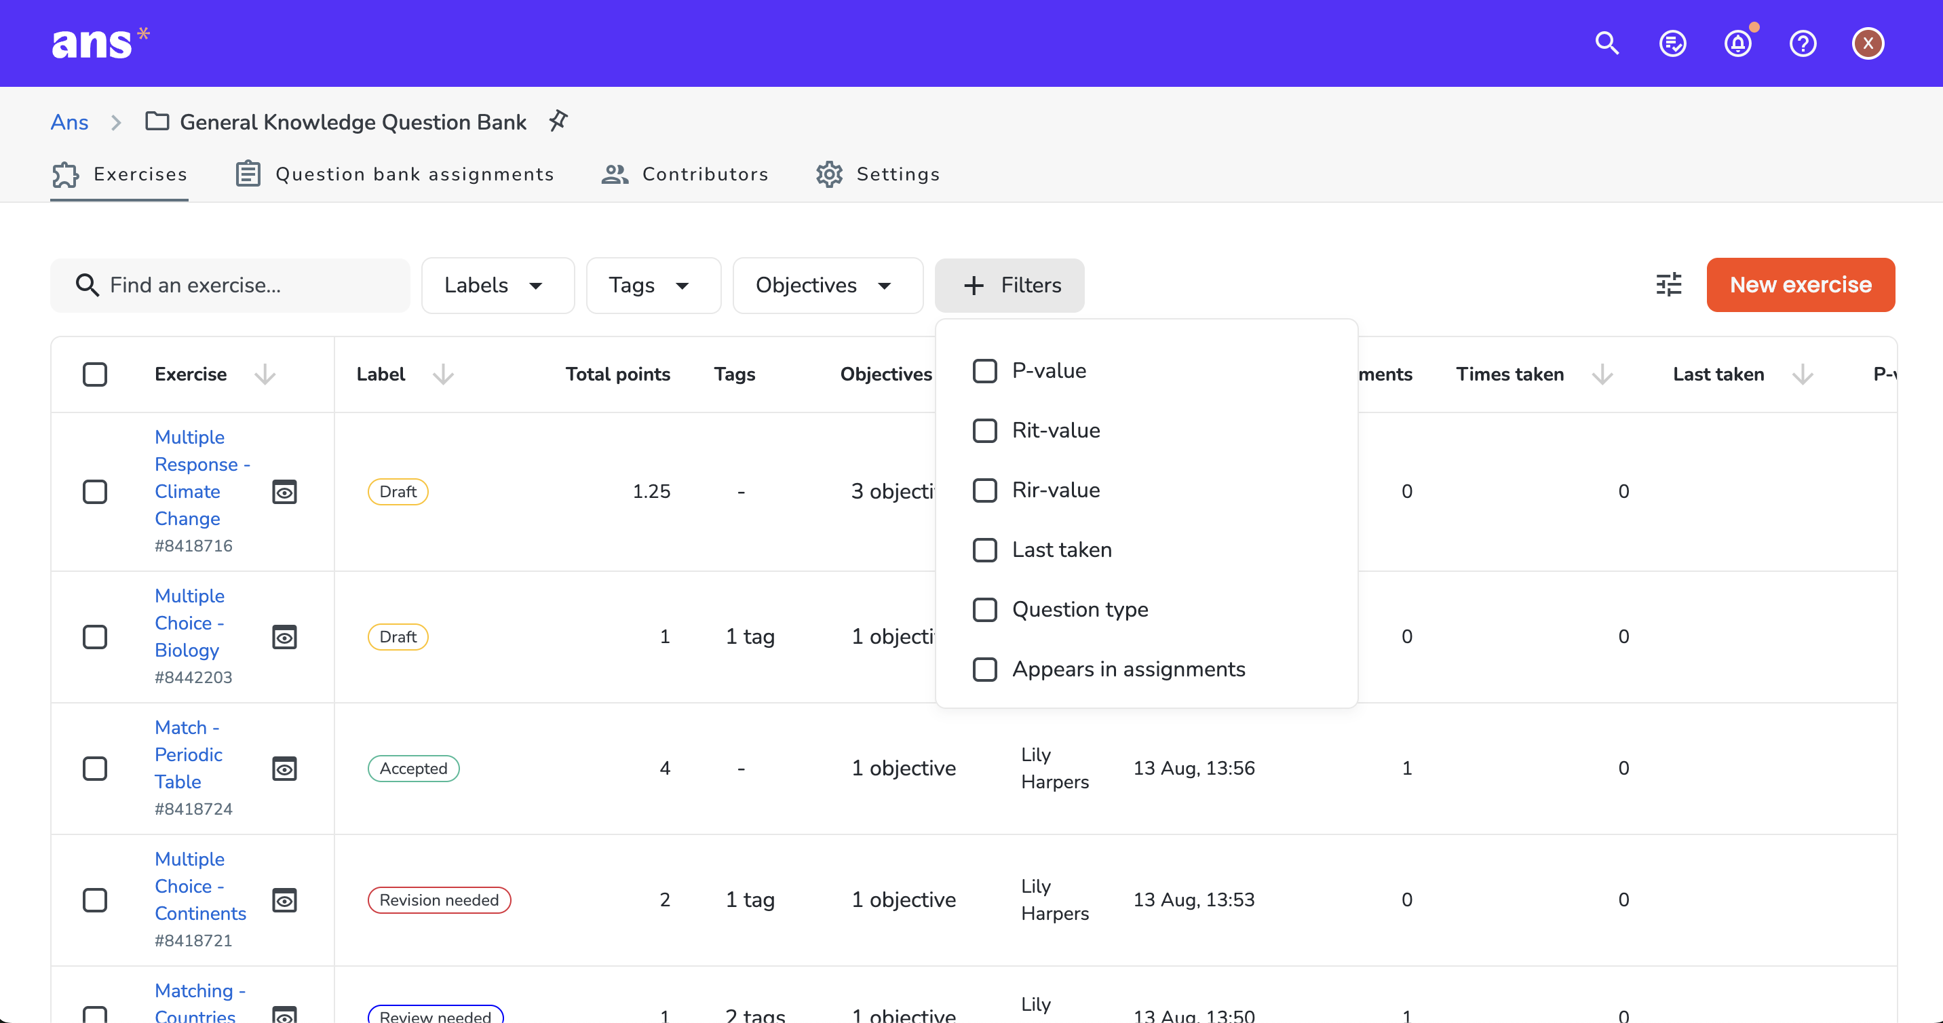Viewport: 1943px width, 1023px height.
Task: Open the notifications bell
Action: click(1738, 44)
